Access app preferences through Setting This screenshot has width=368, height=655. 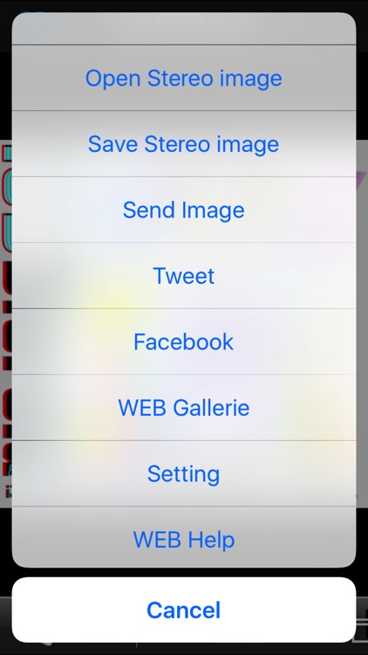click(184, 473)
